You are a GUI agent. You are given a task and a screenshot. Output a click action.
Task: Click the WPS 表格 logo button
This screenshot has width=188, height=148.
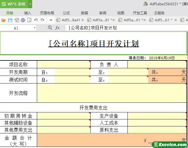pyautogui.click(x=14, y=4)
